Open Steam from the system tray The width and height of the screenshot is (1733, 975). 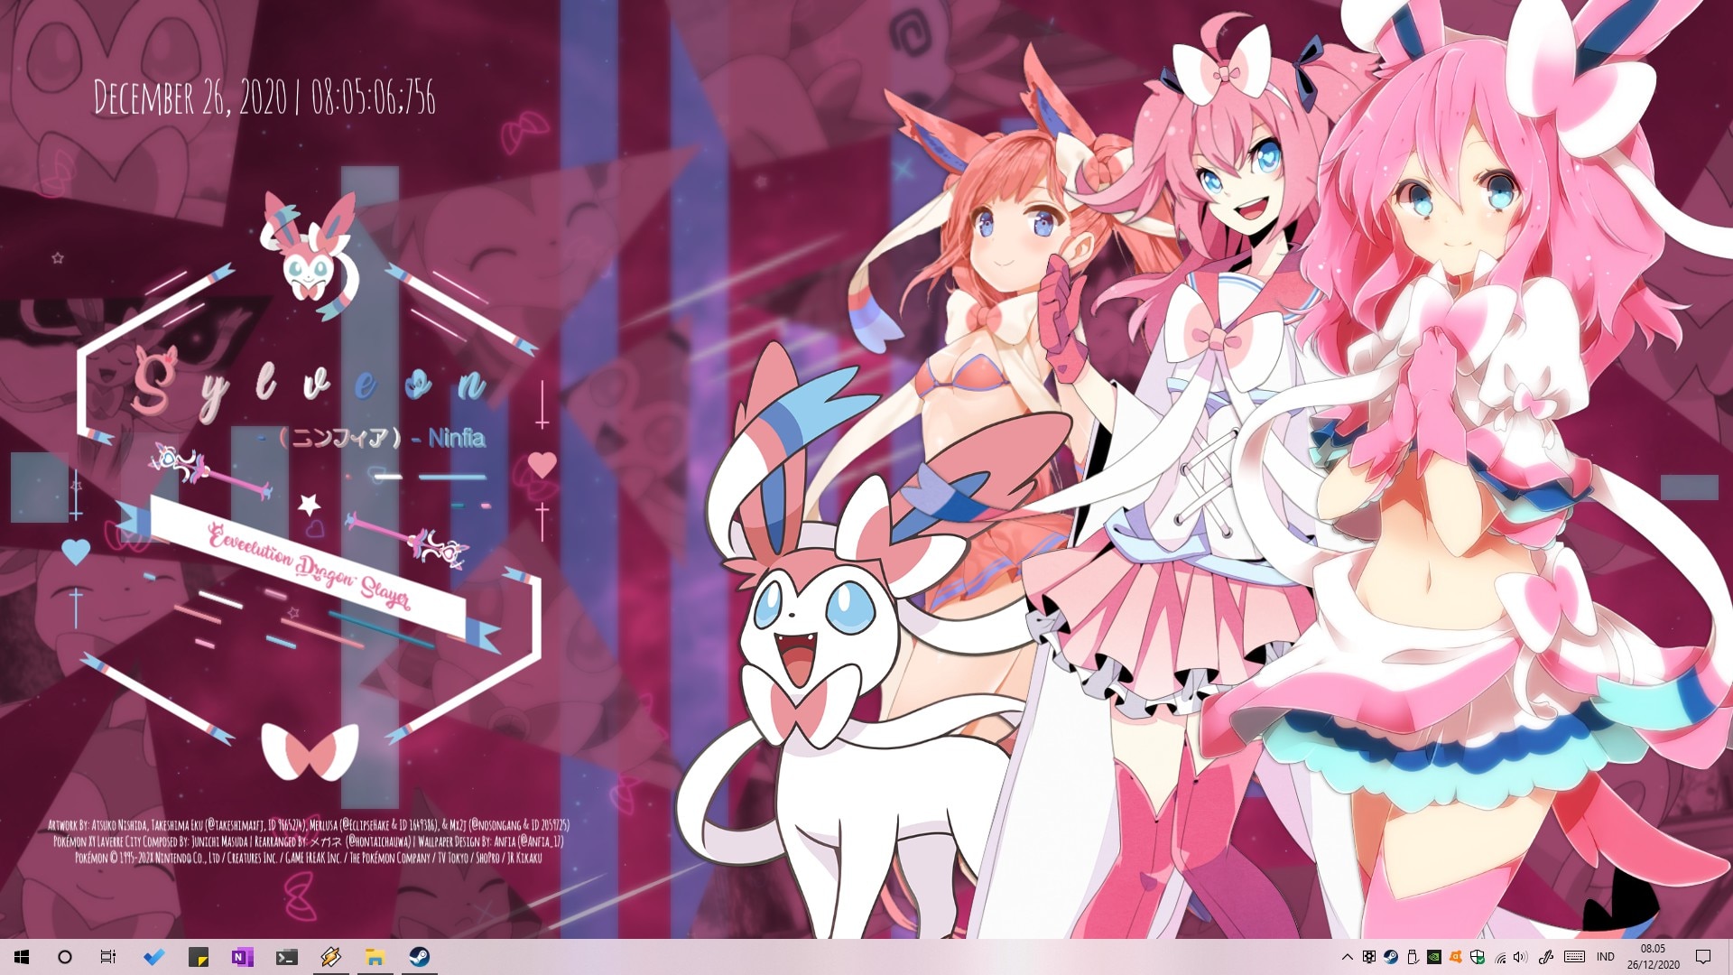(1391, 957)
